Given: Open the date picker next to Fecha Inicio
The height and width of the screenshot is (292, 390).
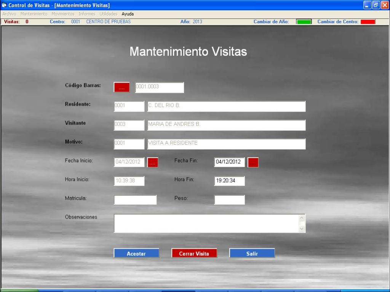Looking at the screenshot, I should (152, 162).
